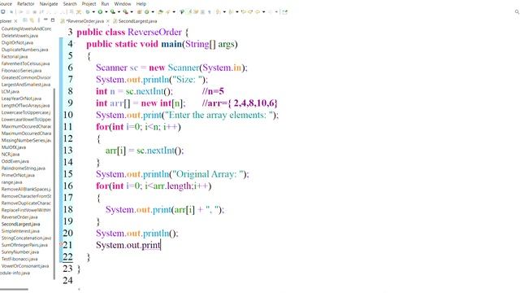The height and width of the screenshot is (293, 520).
Task: Click the Open Perspective icon in toolbar
Action: pyautogui.click(x=284, y=12)
